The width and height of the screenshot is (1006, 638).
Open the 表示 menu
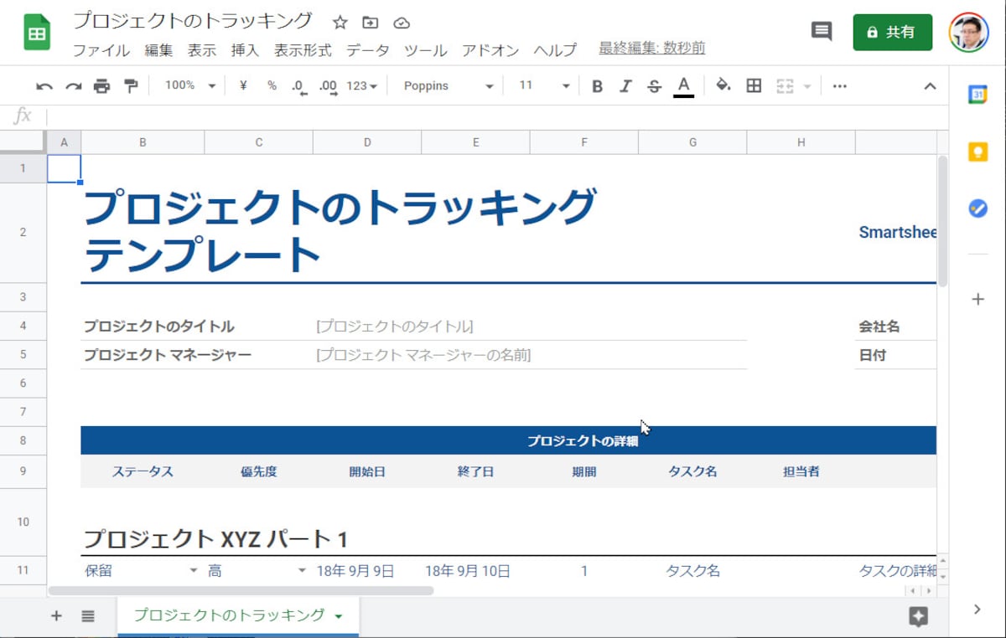click(x=202, y=49)
